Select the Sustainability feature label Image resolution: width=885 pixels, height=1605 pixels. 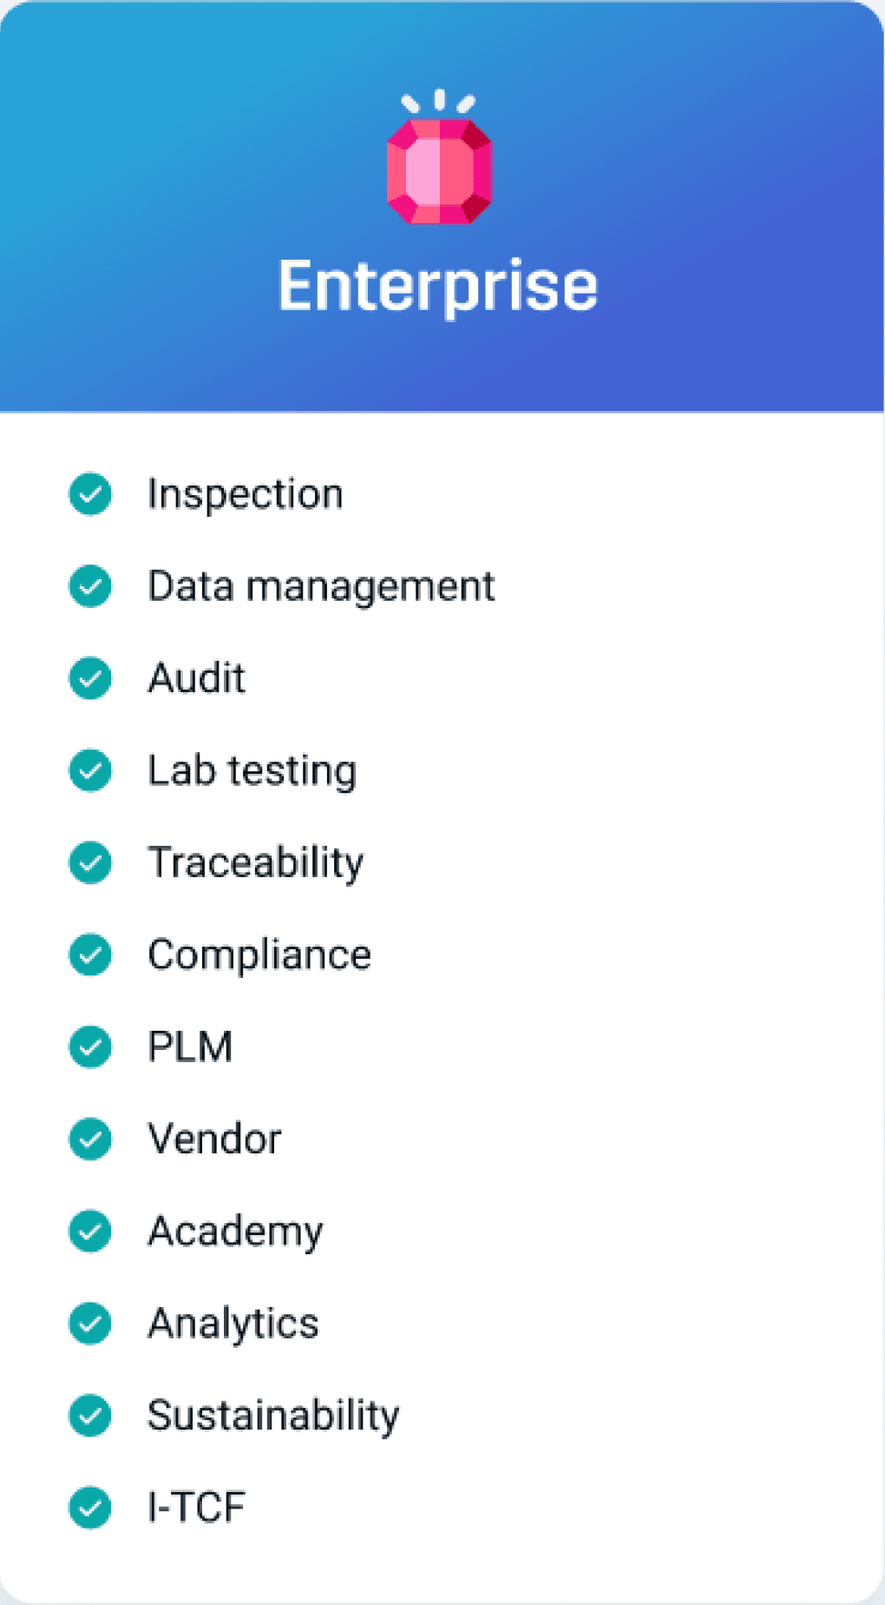273,1417
